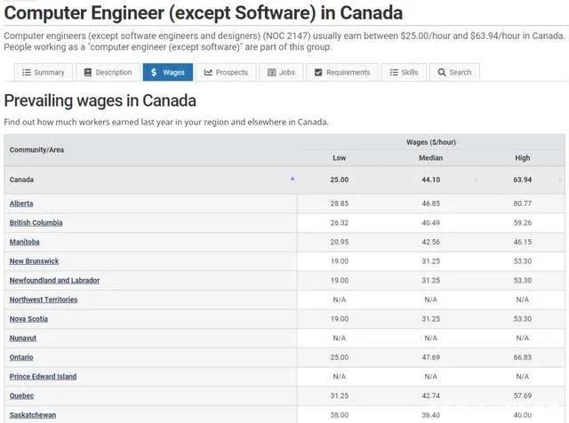
Task: Click the Search magnifying glass icon
Action: (442, 73)
